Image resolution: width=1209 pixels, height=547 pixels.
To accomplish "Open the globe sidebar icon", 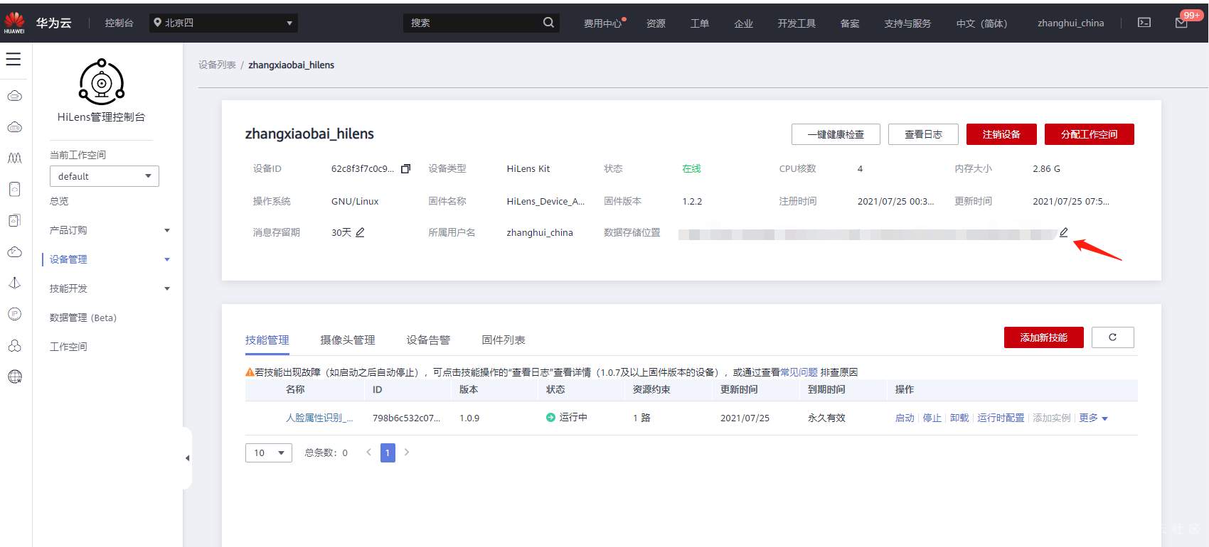I will (x=15, y=377).
